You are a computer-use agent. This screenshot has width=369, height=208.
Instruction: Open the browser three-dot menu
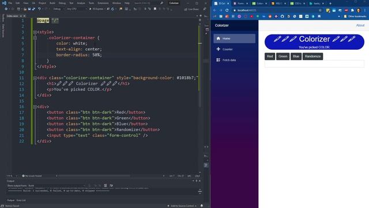pyautogui.click(x=365, y=10)
